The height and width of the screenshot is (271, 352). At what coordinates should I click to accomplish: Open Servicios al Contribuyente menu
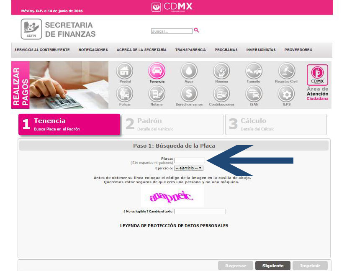(x=42, y=50)
